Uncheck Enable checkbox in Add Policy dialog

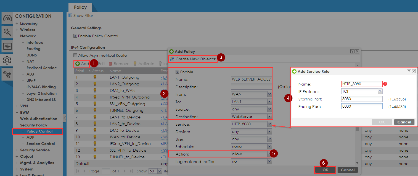point(177,72)
